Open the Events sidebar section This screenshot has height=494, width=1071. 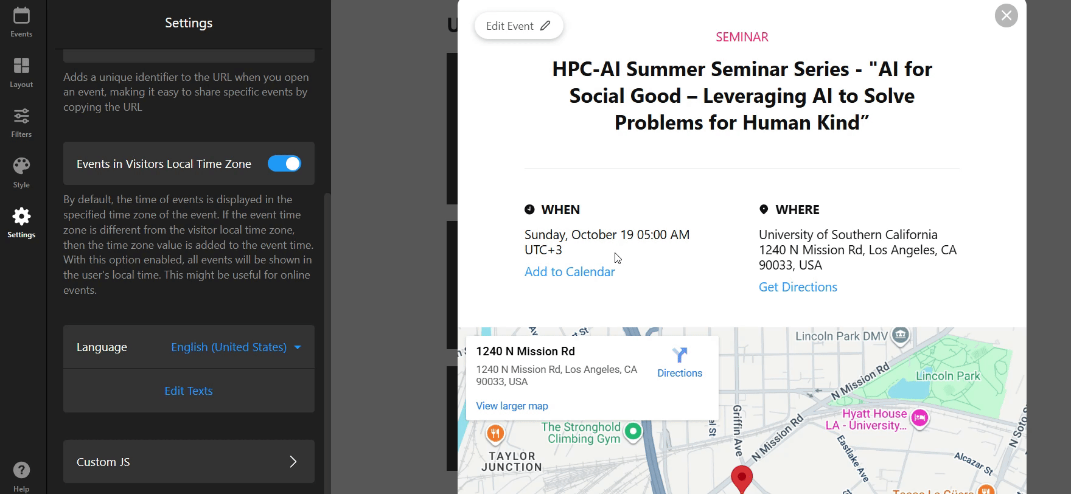point(21,23)
